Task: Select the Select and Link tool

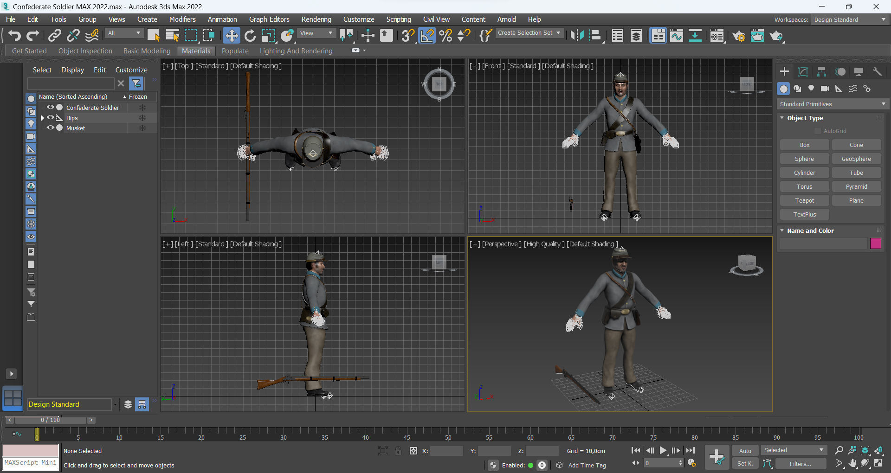Action: [x=54, y=35]
